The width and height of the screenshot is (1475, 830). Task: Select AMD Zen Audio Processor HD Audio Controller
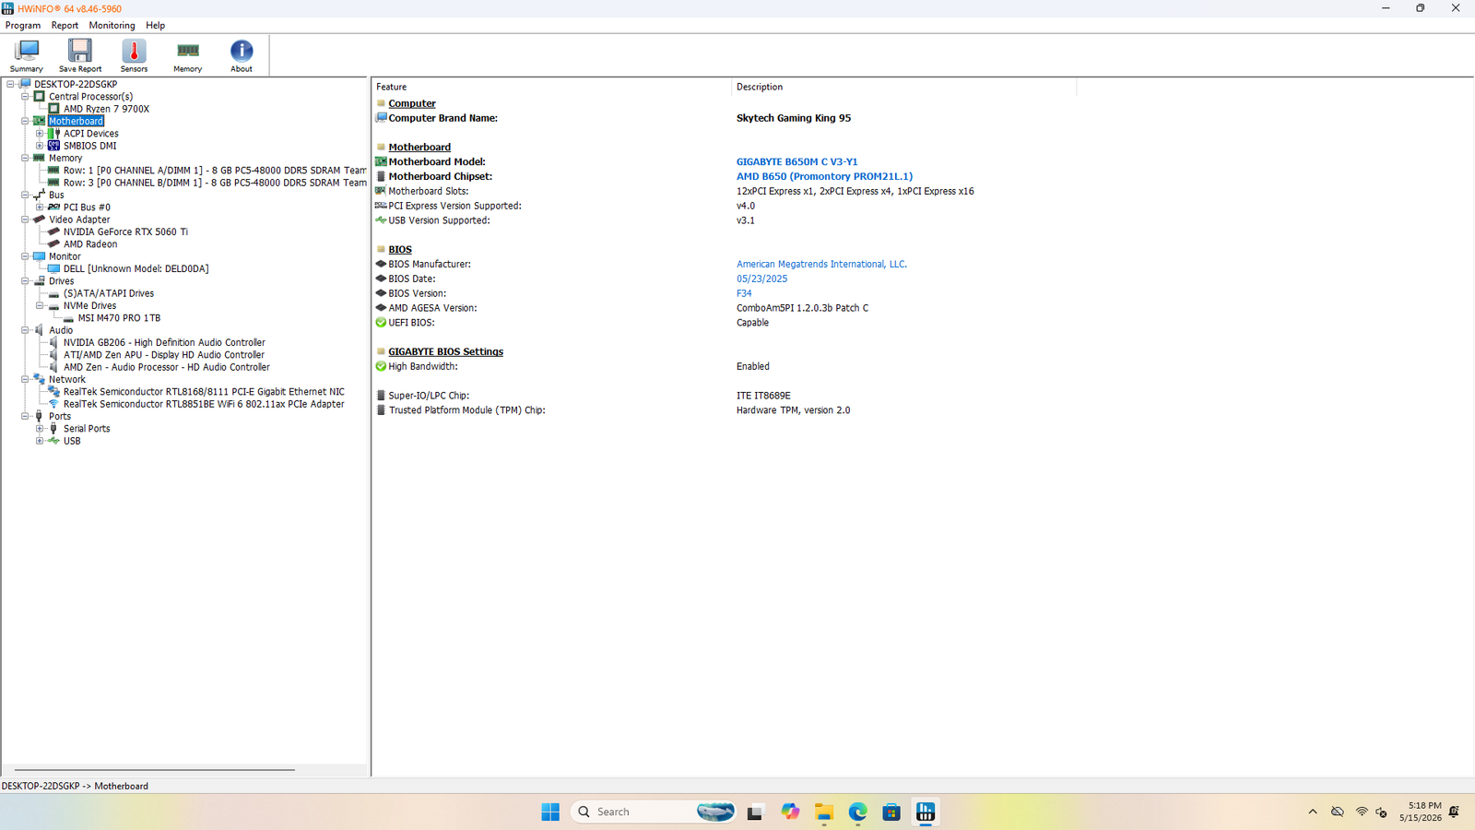click(x=167, y=367)
